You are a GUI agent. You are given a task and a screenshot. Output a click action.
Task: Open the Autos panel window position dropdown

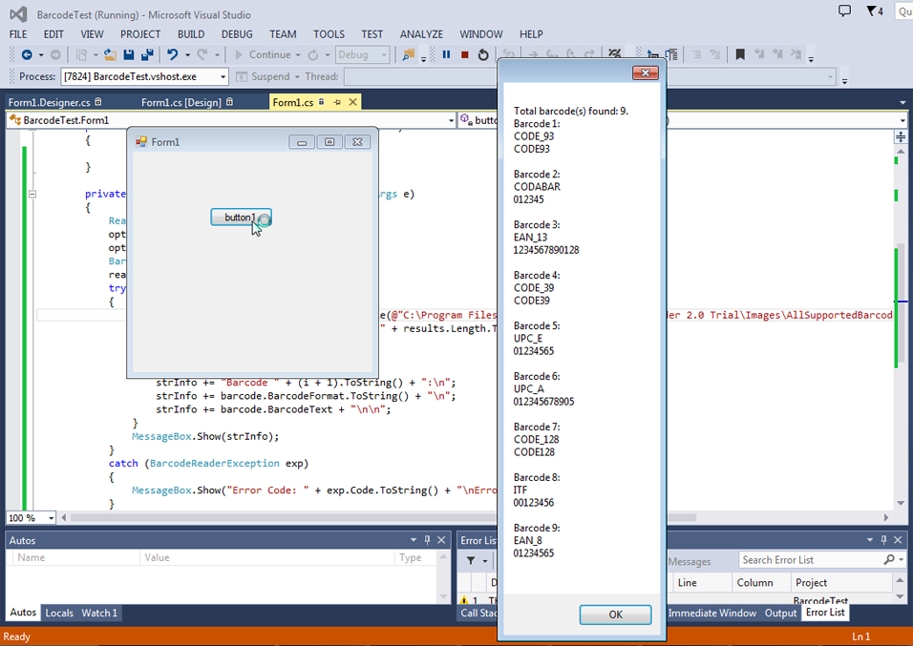pyautogui.click(x=414, y=540)
